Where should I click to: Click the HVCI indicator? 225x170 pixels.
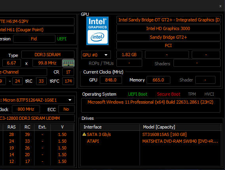click(x=209, y=94)
